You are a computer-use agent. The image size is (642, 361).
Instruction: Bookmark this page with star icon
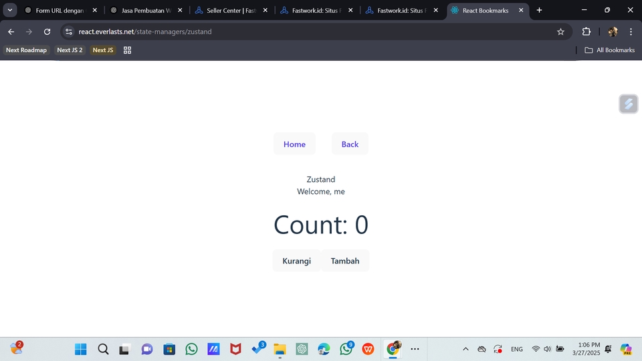[x=560, y=31]
